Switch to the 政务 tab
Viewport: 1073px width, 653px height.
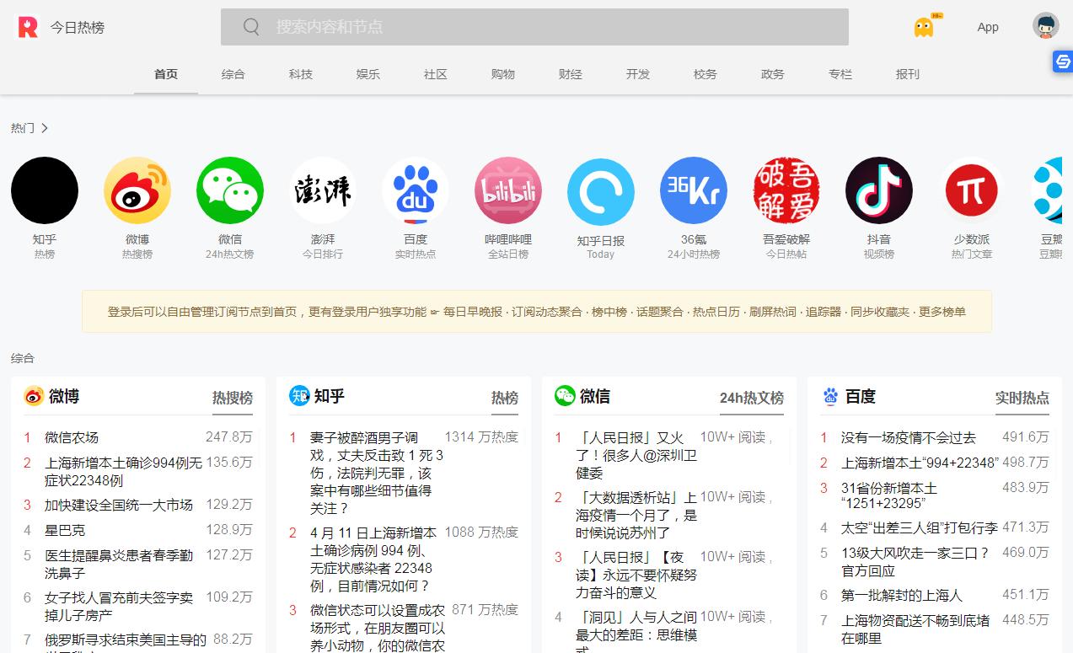[x=773, y=74]
